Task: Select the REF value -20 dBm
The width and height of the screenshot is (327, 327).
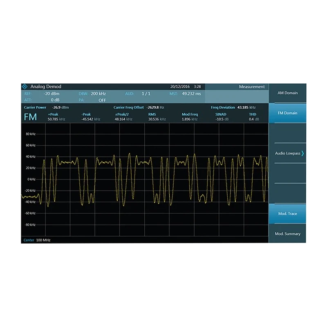Action: (x=52, y=94)
